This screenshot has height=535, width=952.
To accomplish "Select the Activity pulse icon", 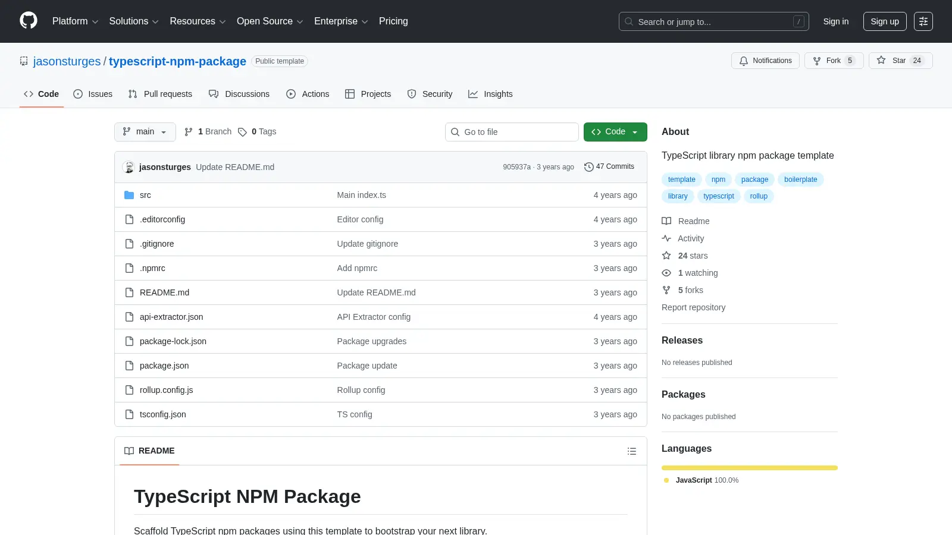I will tap(666, 238).
